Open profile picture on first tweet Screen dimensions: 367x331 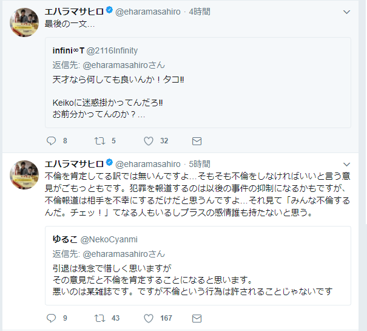coord(25,22)
